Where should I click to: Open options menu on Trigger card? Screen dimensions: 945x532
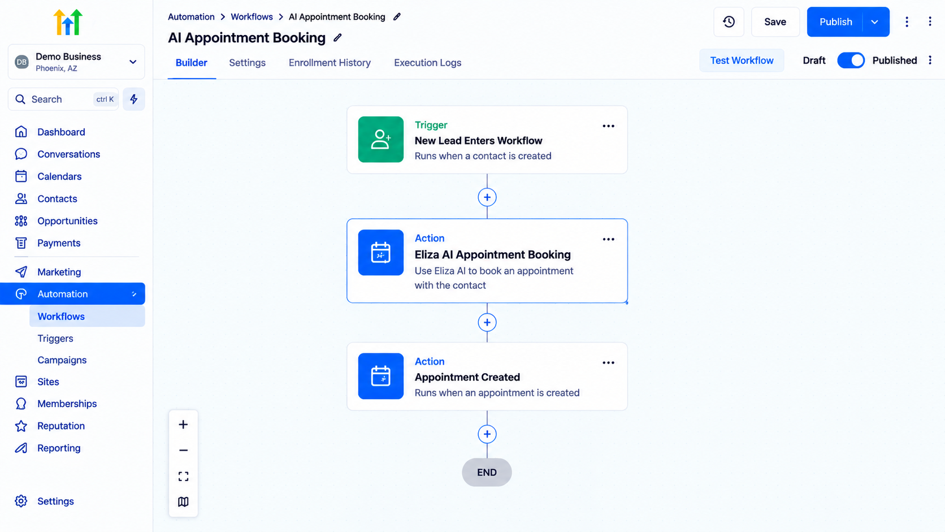(608, 126)
